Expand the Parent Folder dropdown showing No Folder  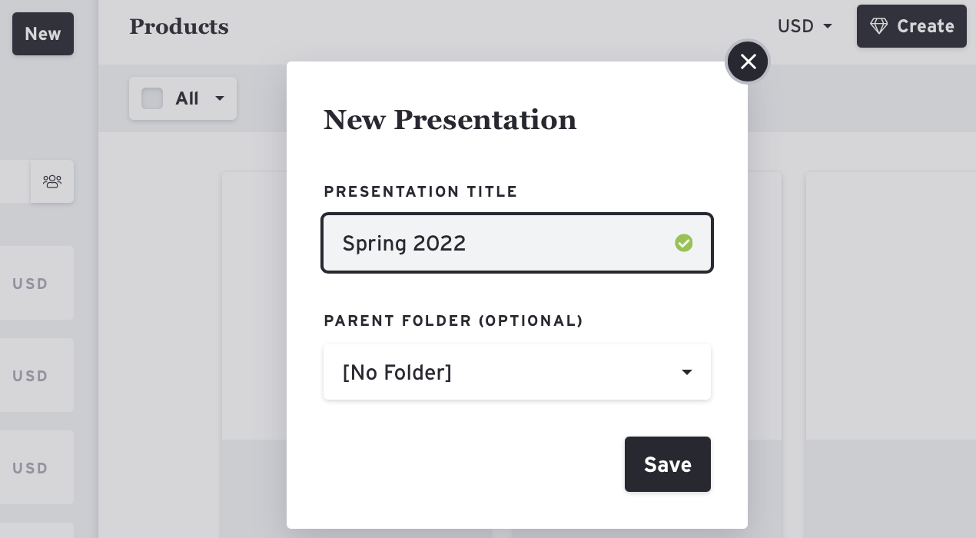click(516, 373)
